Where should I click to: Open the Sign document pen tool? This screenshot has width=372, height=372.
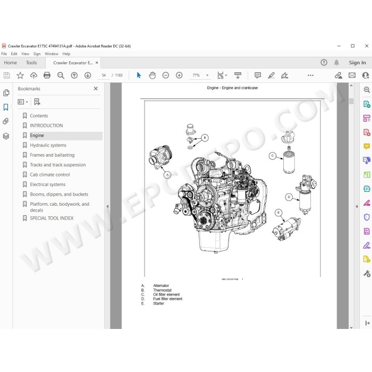tap(284, 75)
